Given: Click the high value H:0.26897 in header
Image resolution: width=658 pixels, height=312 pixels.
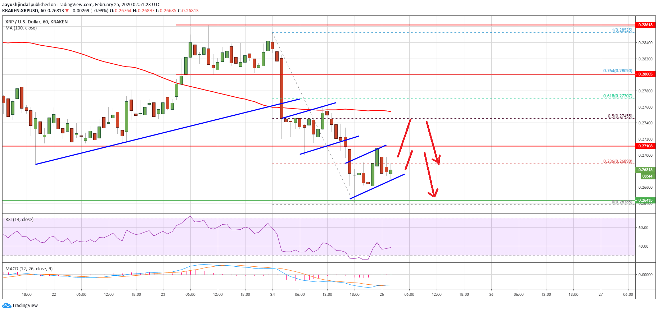Looking at the screenshot, I should click(x=144, y=11).
